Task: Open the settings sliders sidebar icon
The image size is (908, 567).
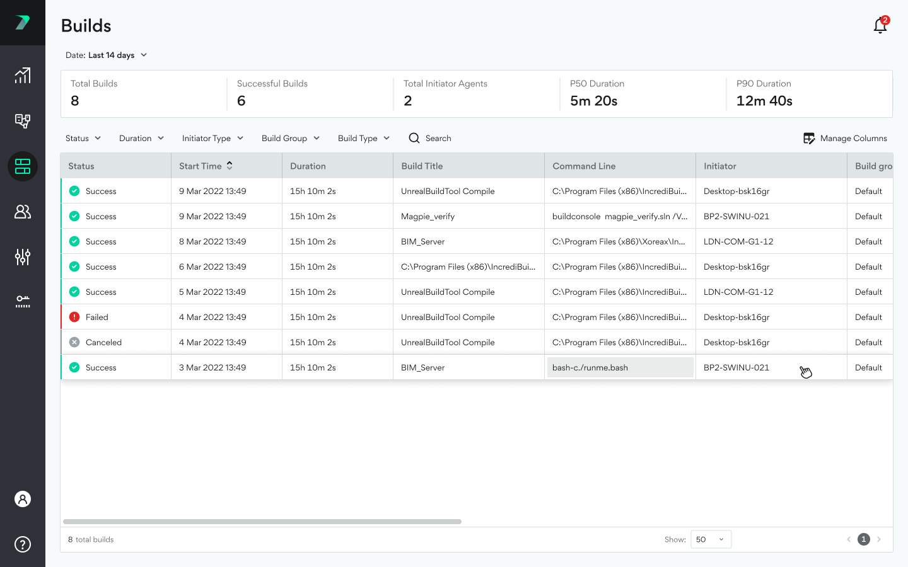Action: point(23,257)
